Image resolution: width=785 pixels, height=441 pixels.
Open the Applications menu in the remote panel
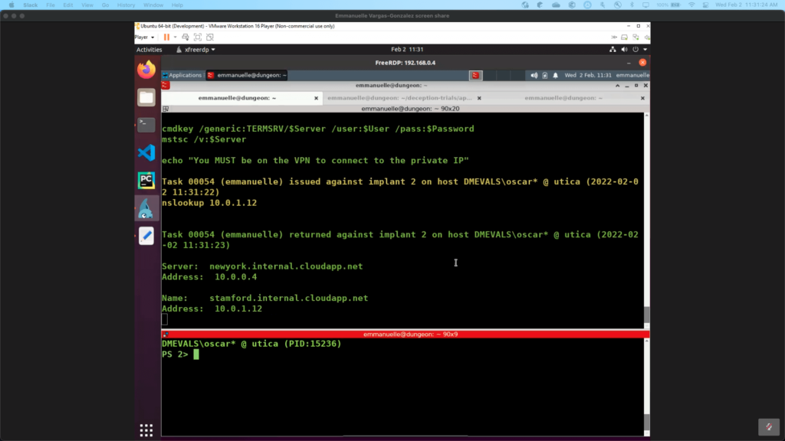tap(181, 75)
